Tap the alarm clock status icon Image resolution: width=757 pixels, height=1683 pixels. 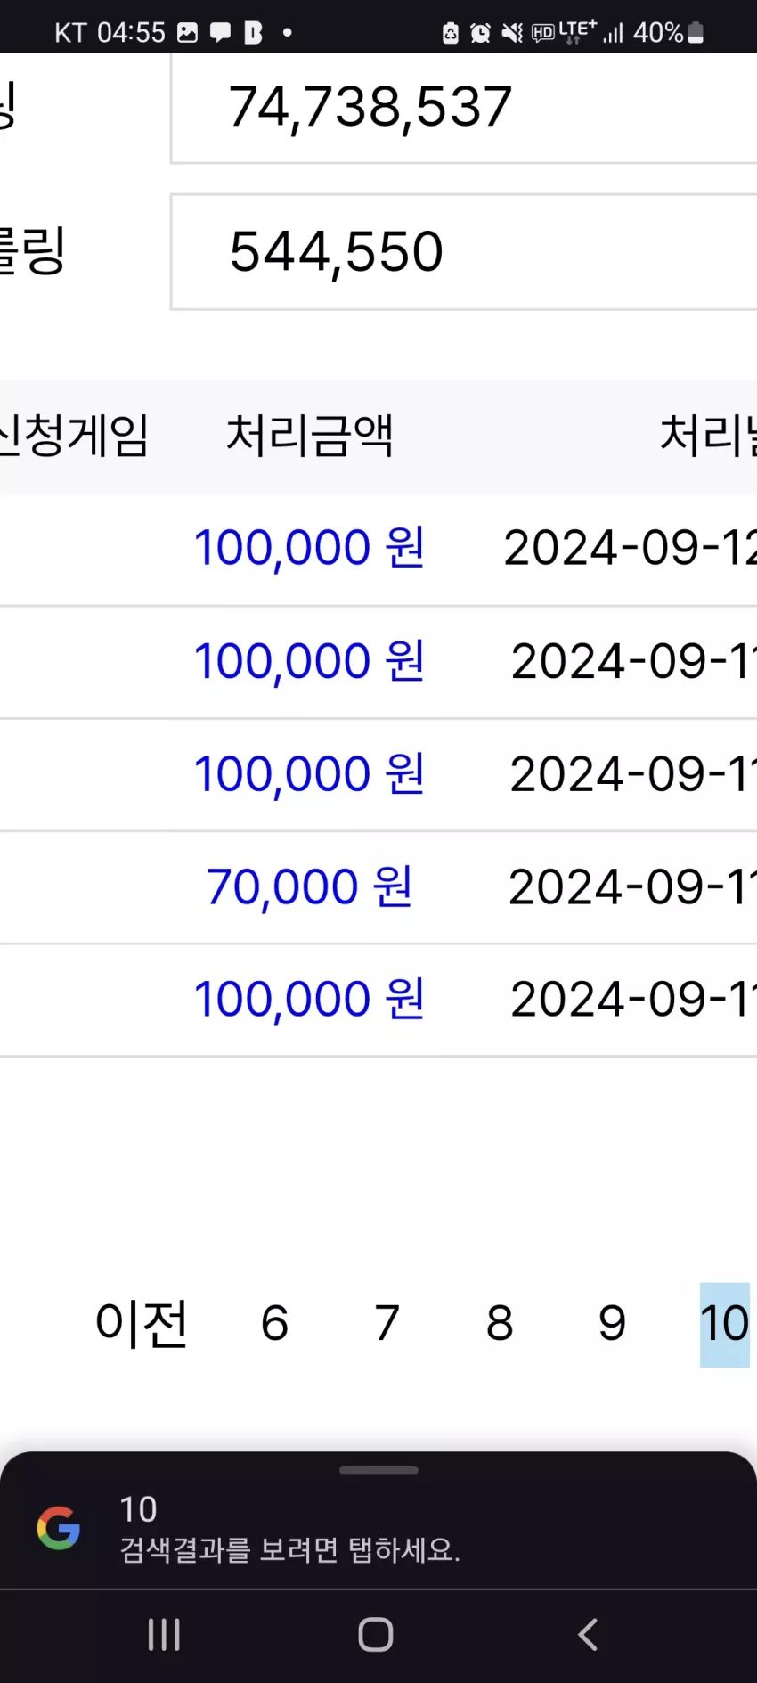point(480,33)
